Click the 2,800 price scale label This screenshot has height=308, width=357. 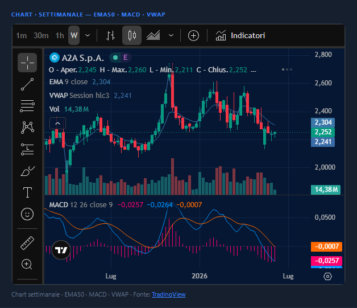[x=323, y=55]
